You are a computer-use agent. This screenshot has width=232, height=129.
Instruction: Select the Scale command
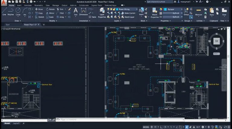click(50, 17)
